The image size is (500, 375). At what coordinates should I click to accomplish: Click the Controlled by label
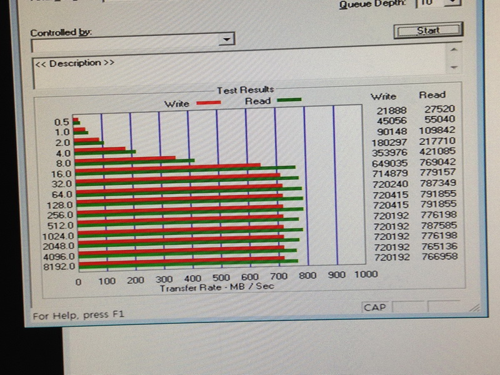(61, 32)
